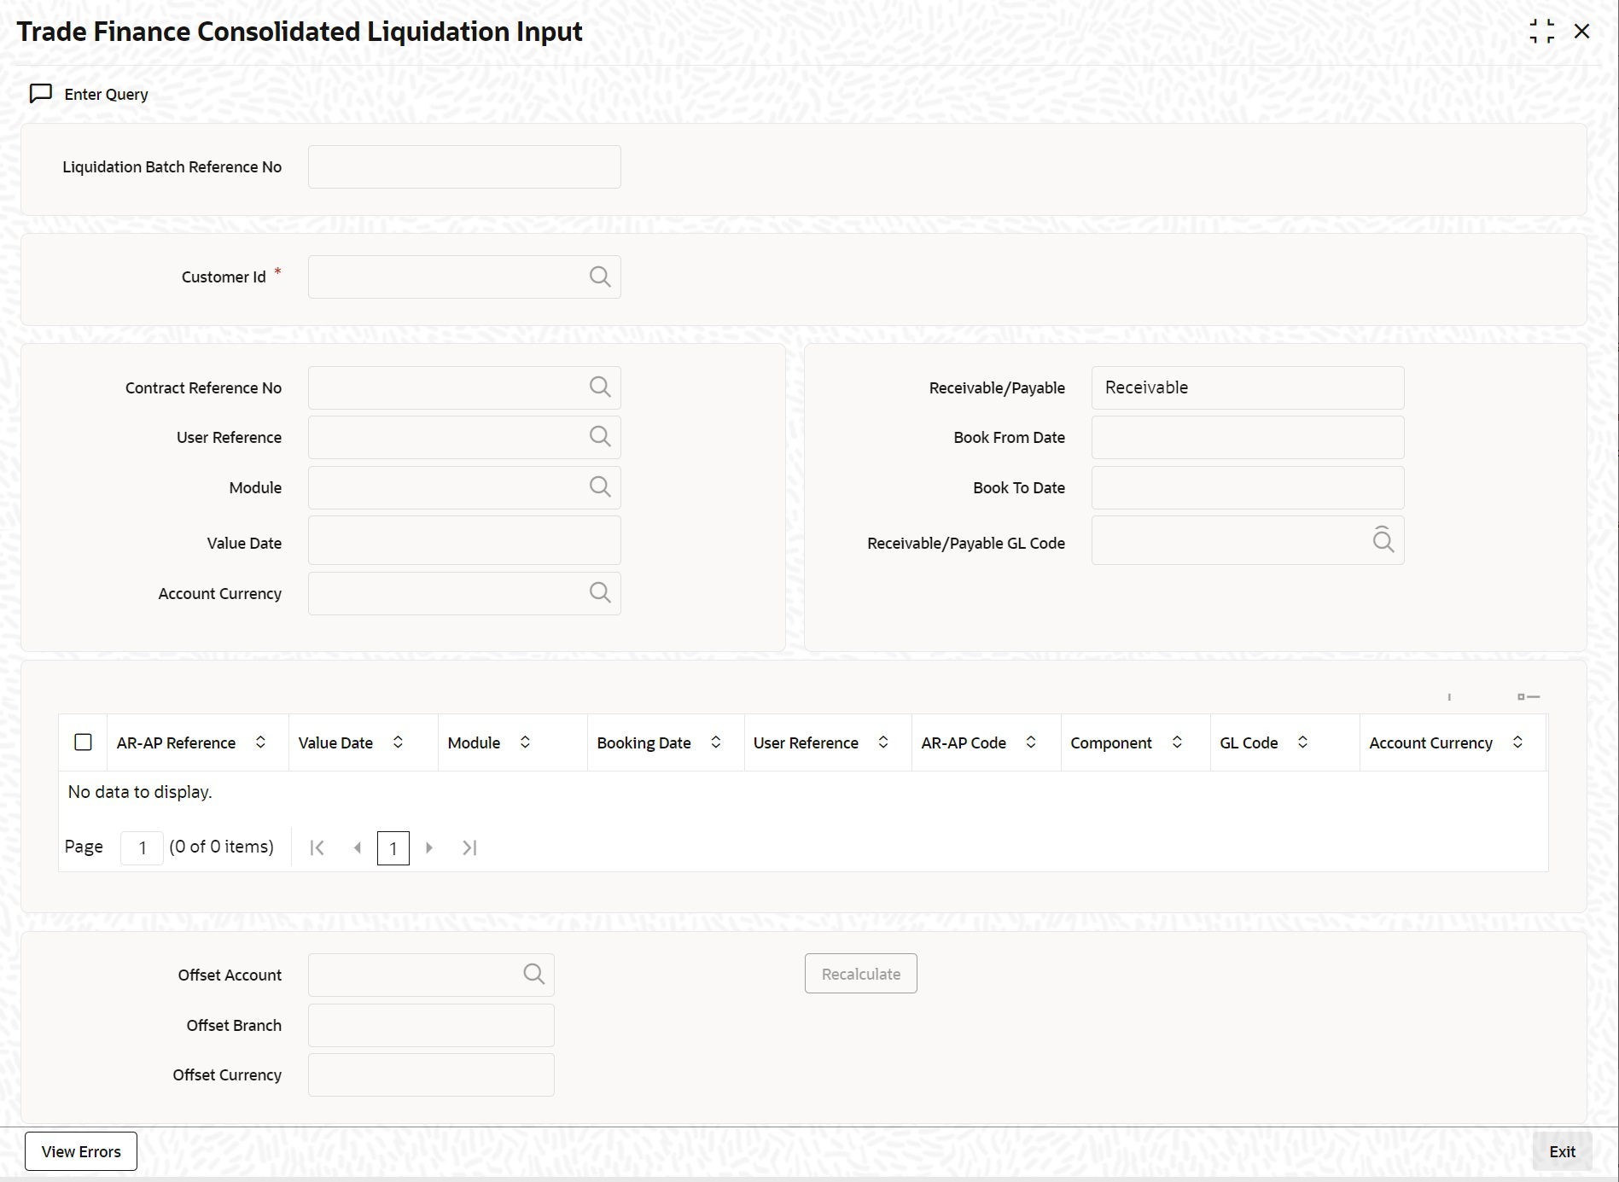Go to first page of table
Screen dimensions: 1619x1182
click(317, 847)
